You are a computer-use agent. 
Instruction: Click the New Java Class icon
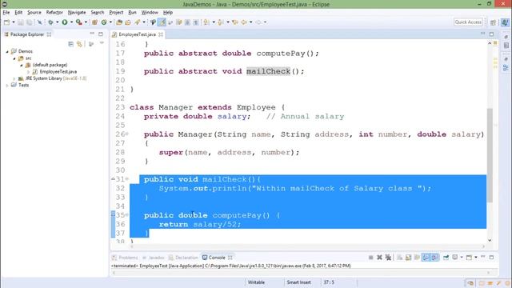click(x=104, y=22)
